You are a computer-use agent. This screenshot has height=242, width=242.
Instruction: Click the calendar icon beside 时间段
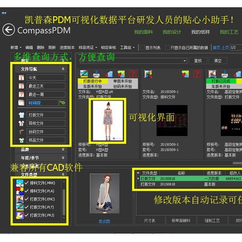(x=21, y=103)
